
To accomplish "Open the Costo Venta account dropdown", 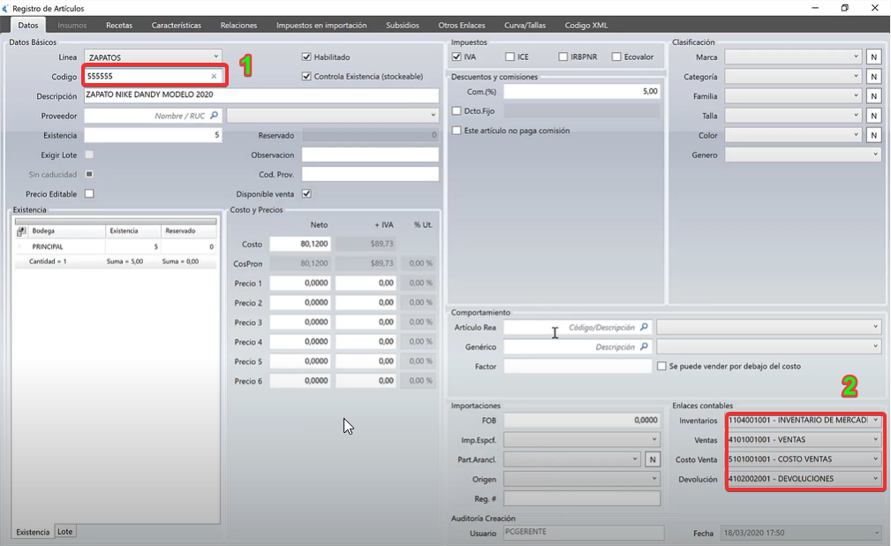I will click(x=875, y=459).
